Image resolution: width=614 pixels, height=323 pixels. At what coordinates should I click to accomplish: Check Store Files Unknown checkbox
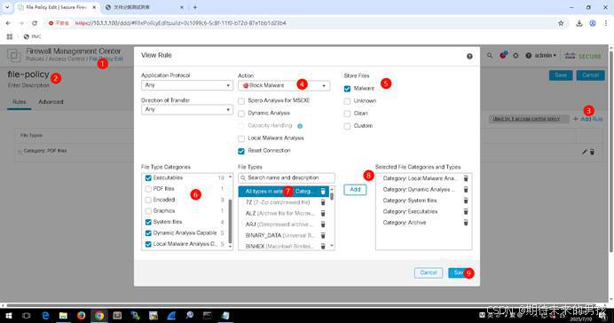tap(347, 101)
